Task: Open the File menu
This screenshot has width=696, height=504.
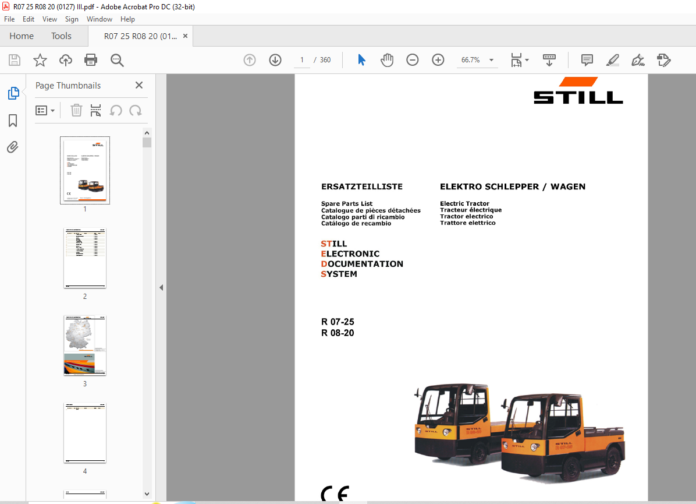Action: click(x=9, y=19)
